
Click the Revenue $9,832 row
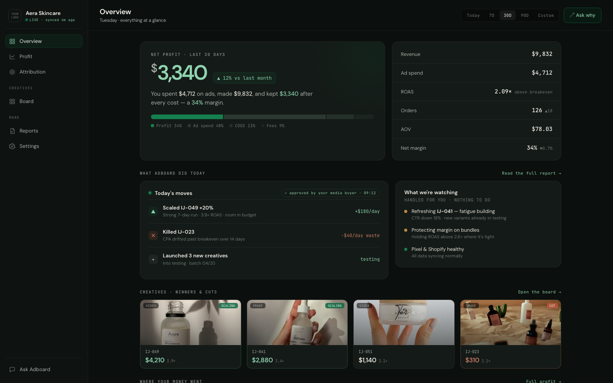tap(477, 54)
